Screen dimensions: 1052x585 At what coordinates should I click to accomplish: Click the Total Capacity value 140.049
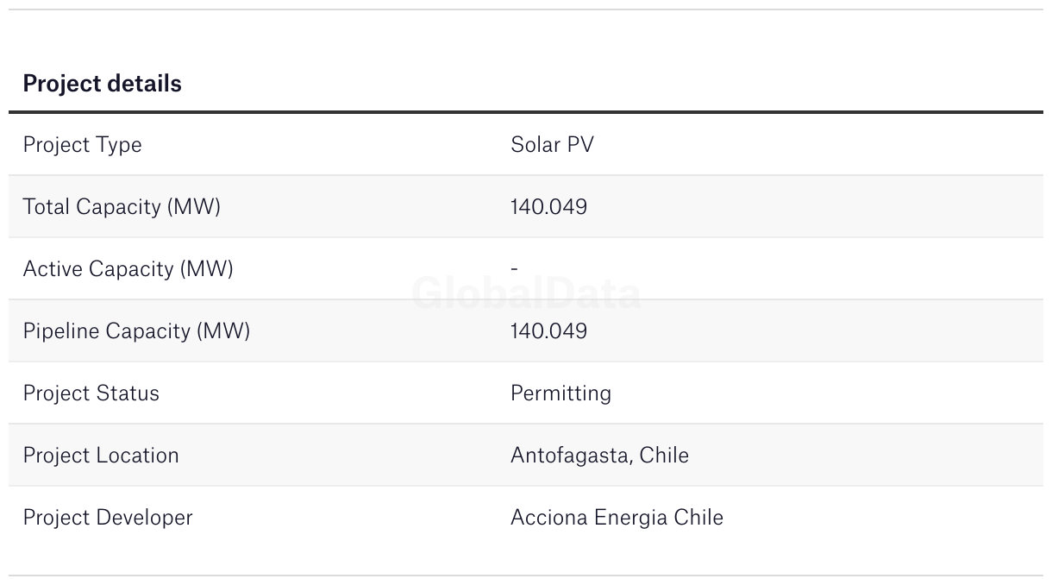coord(548,207)
